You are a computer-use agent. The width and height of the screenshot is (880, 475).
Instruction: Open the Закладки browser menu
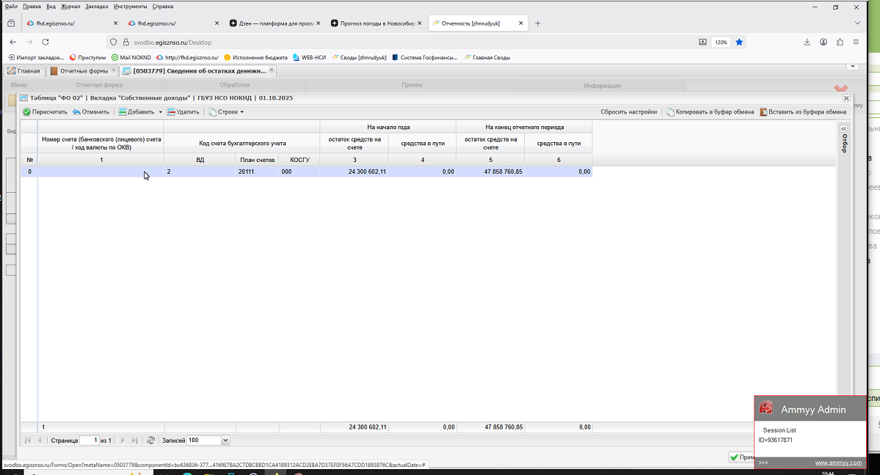click(x=97, y=7)
